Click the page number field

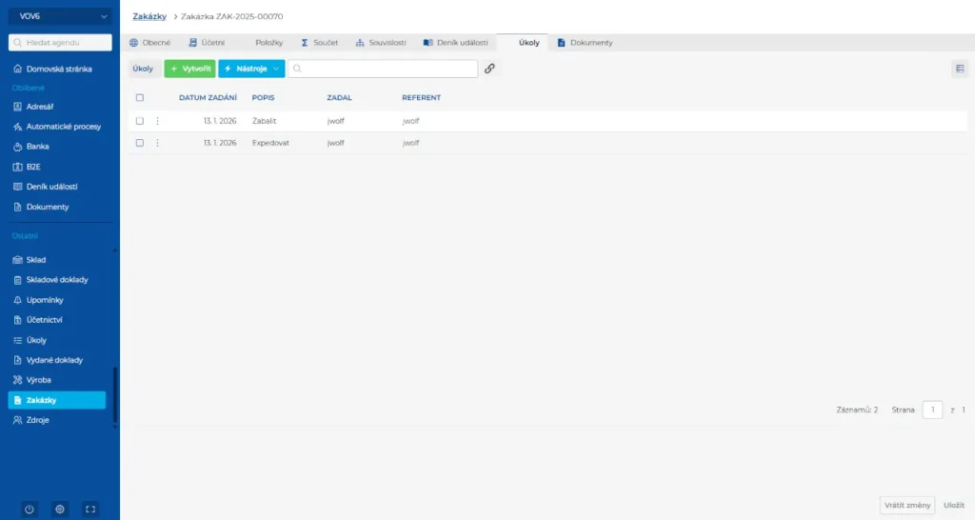932,410
